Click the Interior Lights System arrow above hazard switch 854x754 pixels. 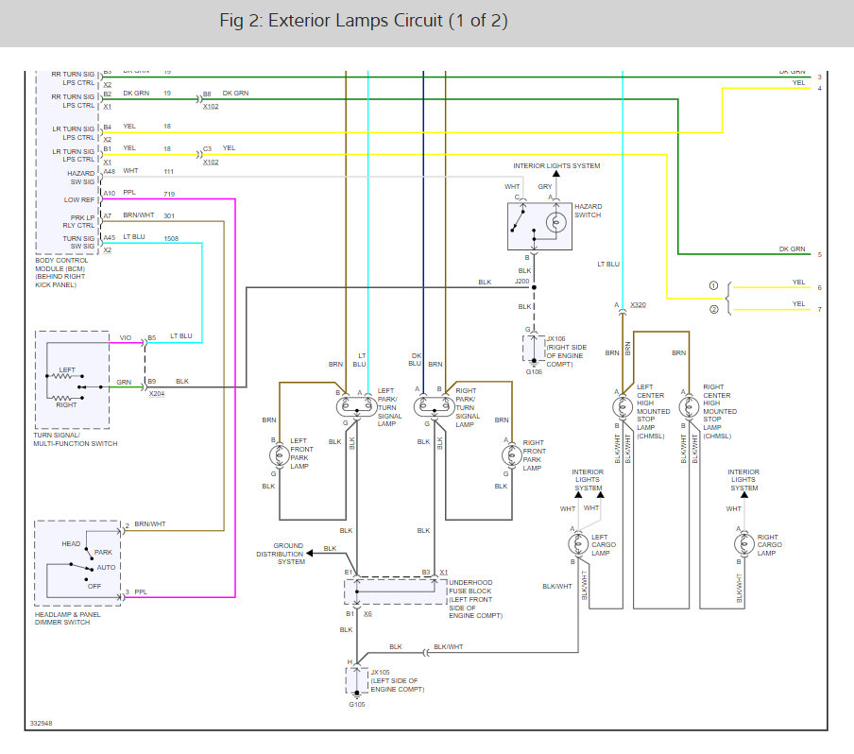coord(556,174)
